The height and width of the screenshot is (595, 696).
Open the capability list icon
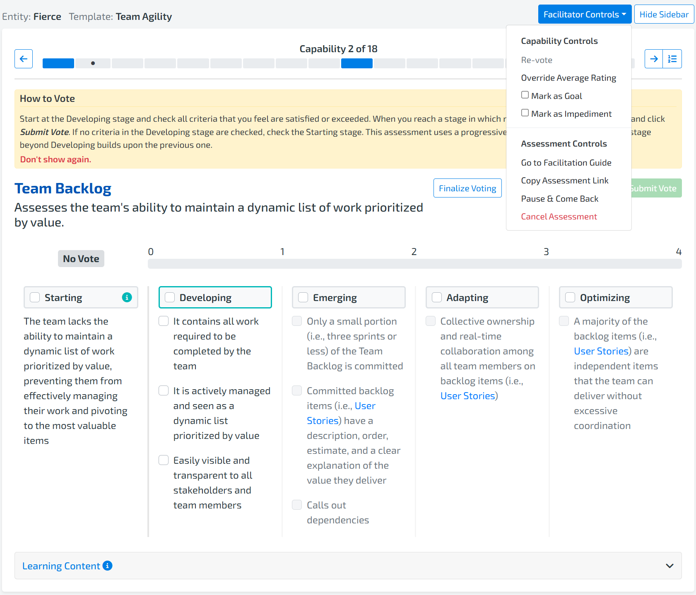tap(672, 59)
